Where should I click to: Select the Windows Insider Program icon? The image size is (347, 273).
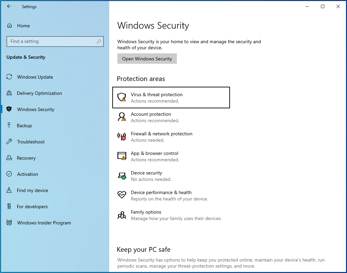tap(9, 223)
